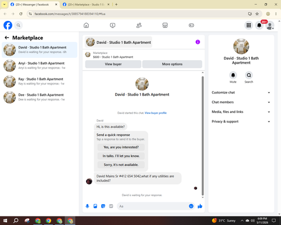Screen dimensions: 281x225
Task: Record a voice clip with the microphone icon
Action: tap(87, 206)
